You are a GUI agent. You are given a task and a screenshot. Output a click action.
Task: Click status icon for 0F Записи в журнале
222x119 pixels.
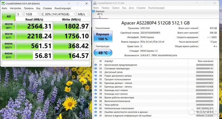pos(96,116)
